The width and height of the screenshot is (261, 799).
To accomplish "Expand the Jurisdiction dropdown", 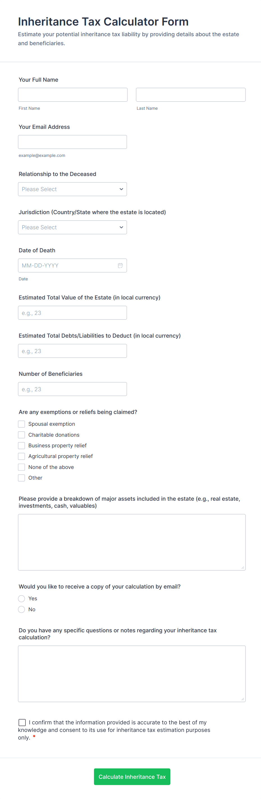I will [72, 227].
